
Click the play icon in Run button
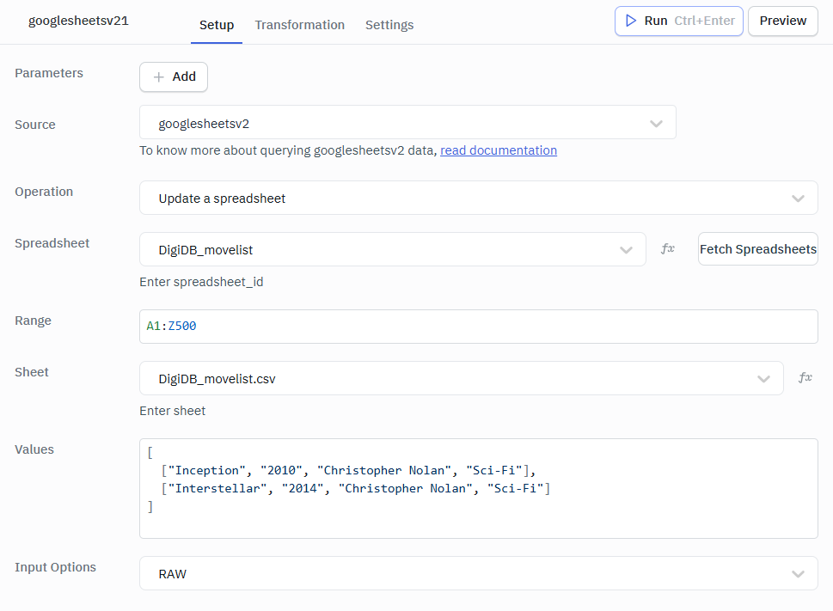[x=631, y=21]
